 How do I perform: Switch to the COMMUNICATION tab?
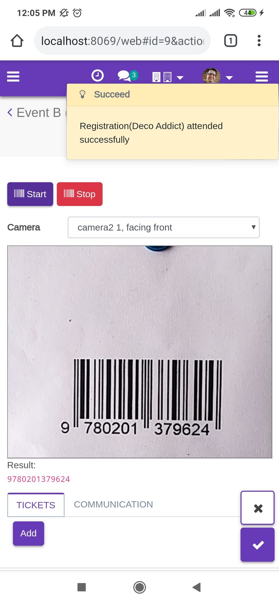click(113, 504)
